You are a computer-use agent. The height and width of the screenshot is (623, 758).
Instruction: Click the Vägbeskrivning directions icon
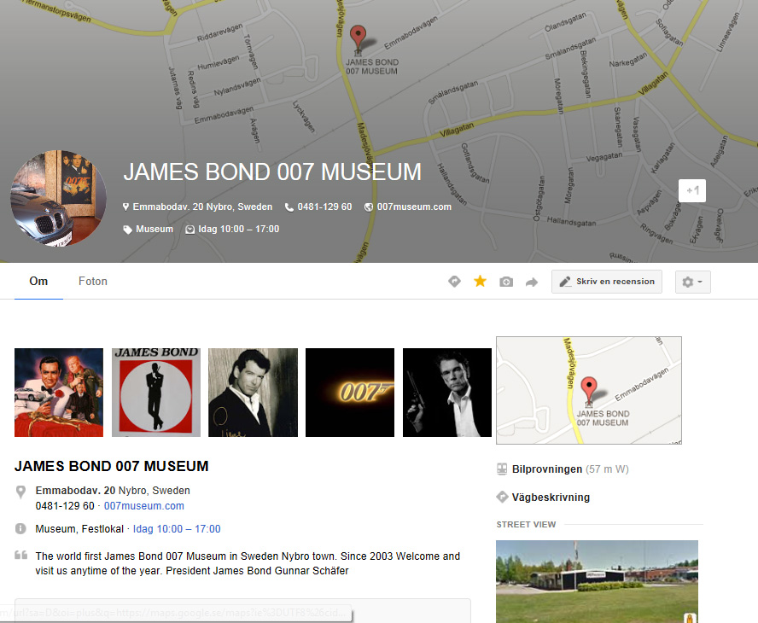tap(502, 497)
